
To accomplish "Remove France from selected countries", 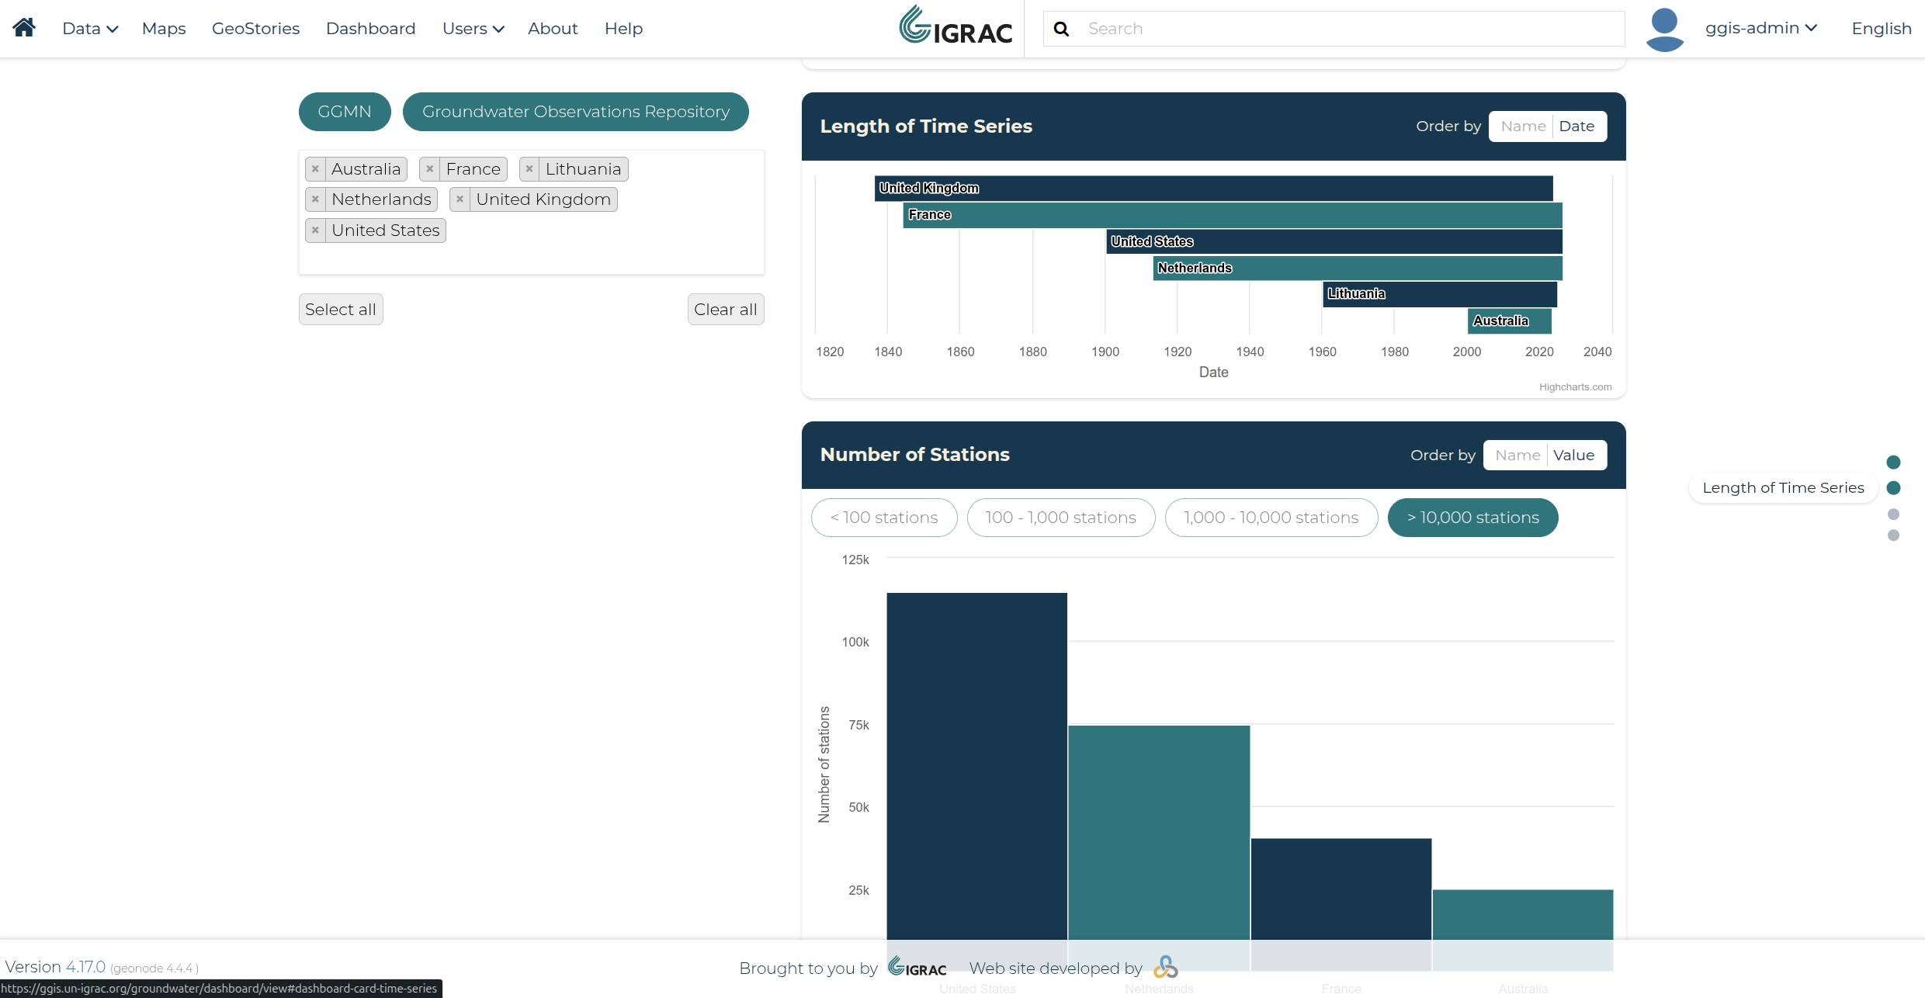I will point(430,169).
